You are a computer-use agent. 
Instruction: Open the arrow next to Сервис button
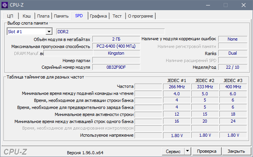[187, 151]
